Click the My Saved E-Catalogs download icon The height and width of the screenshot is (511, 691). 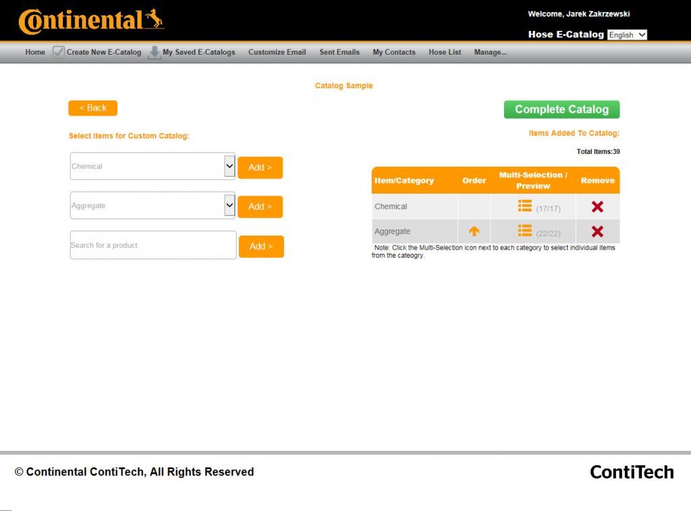[155, 52]
